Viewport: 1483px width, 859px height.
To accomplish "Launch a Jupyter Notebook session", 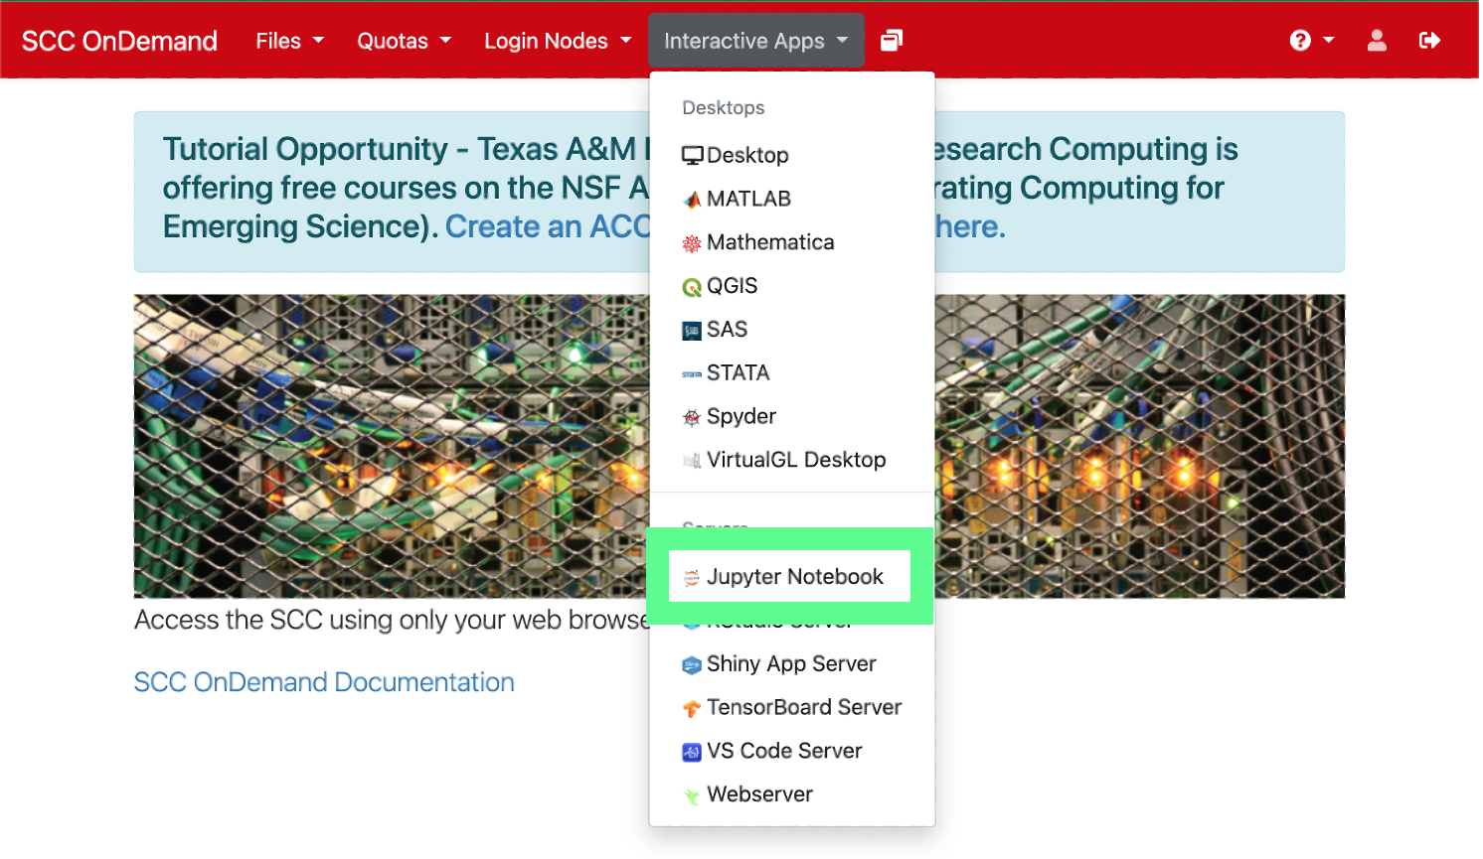I will [x=795, y=576].
